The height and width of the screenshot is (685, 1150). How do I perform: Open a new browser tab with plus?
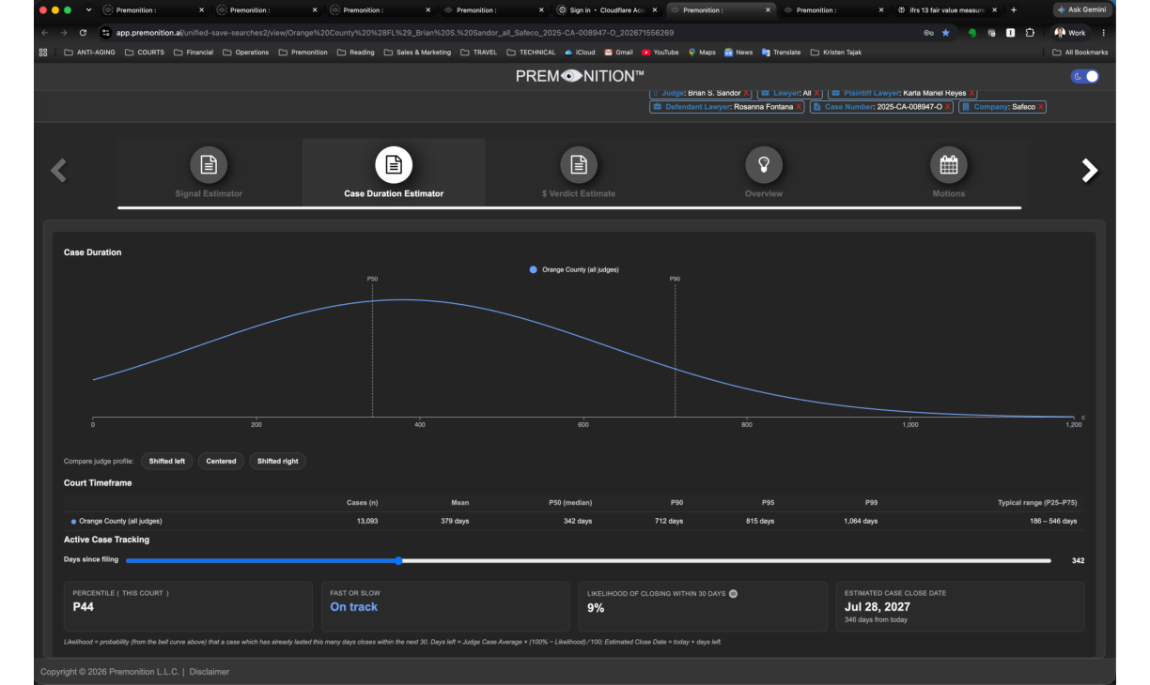1014,9
